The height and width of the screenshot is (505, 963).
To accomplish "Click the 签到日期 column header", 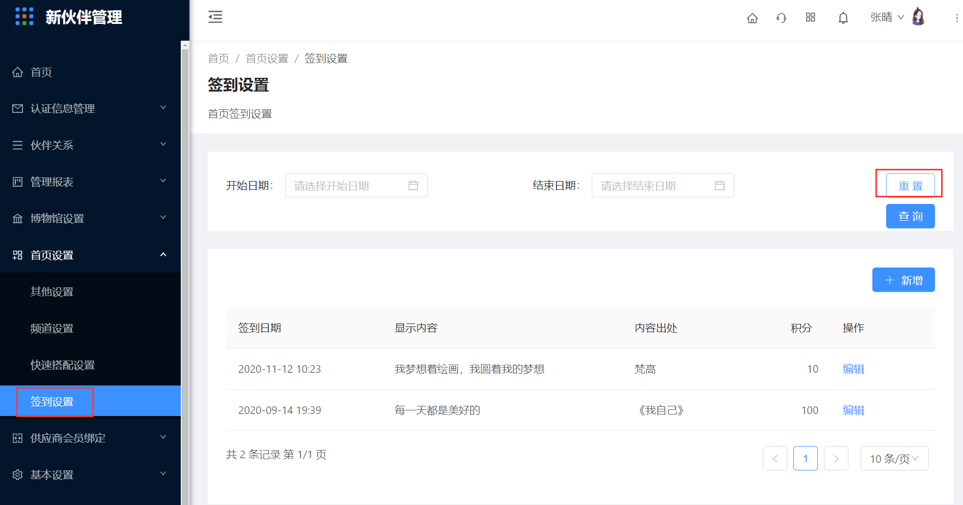I will tap(260, 328).
